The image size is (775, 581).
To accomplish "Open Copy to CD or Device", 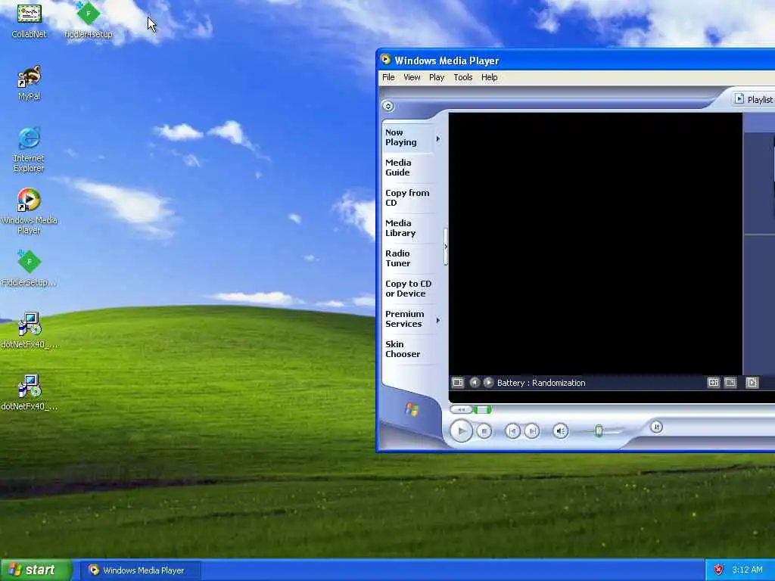I will (x=408, y=288).
